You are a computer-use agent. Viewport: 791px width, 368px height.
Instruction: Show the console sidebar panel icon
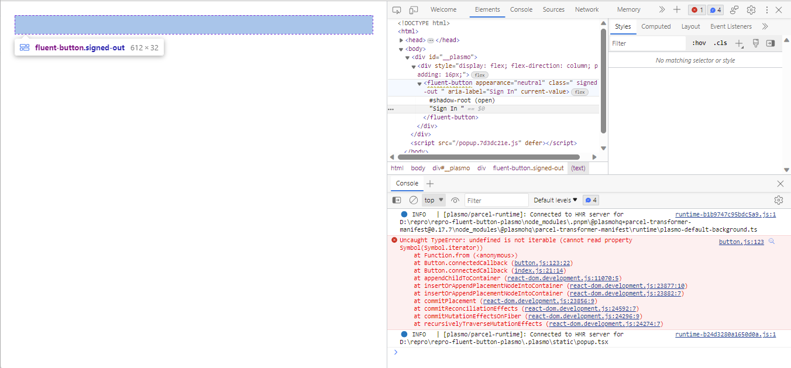(397, 200)
